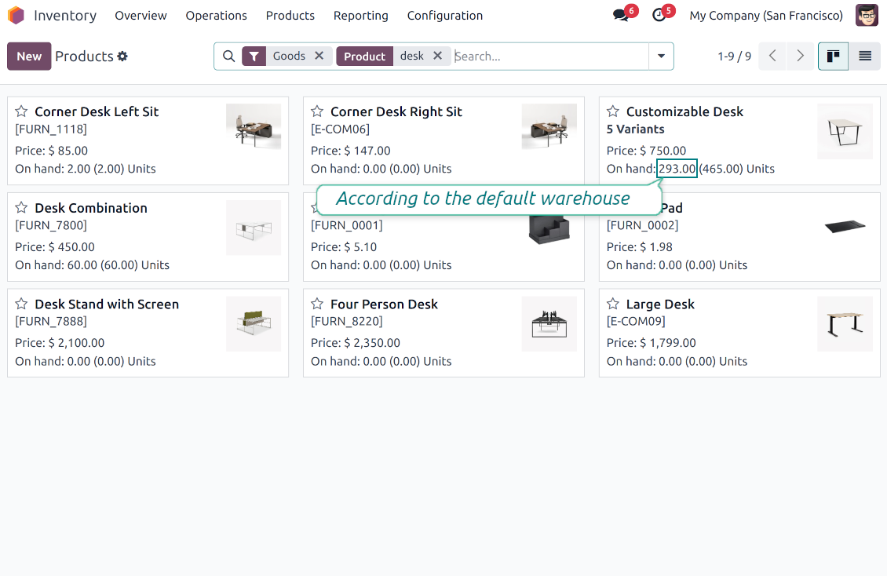Click the user avatar in top bar
Screen dimensions: 887x576
(x=867, y=16)
